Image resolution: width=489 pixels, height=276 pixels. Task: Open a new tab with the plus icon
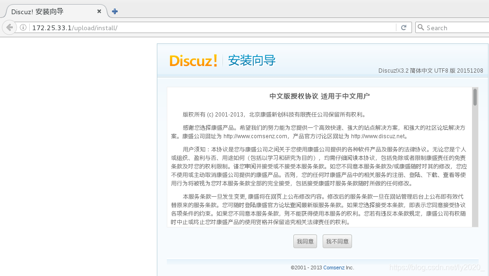pos(115,11)
